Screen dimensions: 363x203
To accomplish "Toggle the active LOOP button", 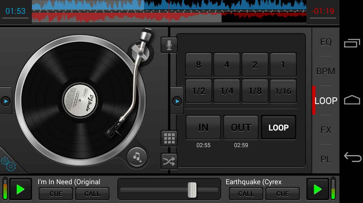I will [x=278, y=127].
